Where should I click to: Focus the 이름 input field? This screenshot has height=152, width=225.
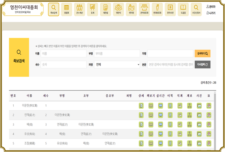(x=64, y=53)
